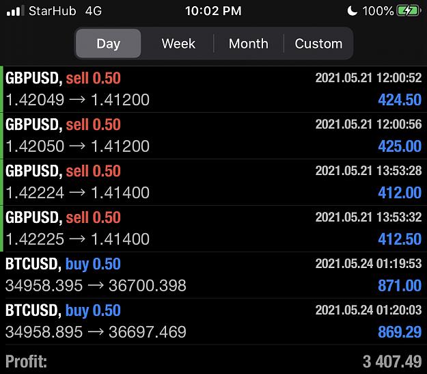Tap the 424.50 profit amount
This screenshot has width=427, height=374.
[400, 100]
